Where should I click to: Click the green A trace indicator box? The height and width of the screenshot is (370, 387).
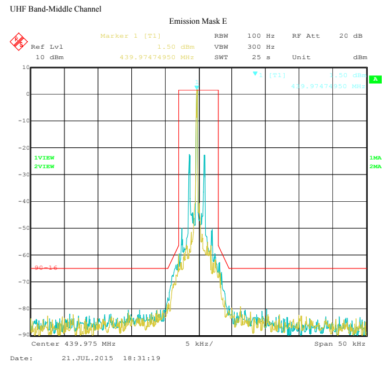click(x=375, y=79)
